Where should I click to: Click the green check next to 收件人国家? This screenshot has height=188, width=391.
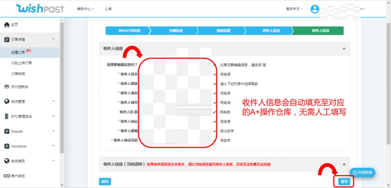click(x=215, y=84)
